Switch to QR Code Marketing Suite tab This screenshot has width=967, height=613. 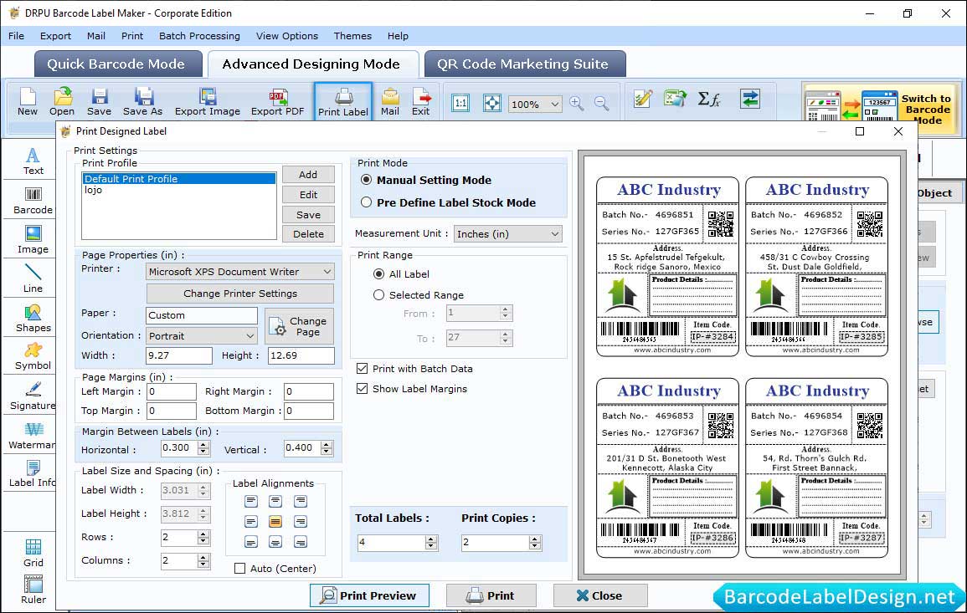pyautogui.click(x=524, y=64)
